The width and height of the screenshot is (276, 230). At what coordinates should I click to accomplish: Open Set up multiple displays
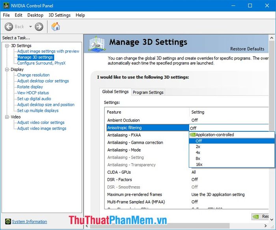(38, 110)
